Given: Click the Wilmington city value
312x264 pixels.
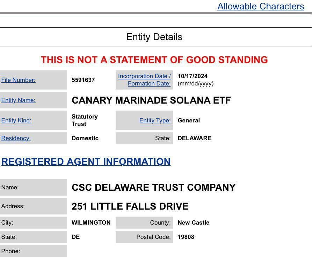Looking at the screenshot, I should coord(91,222).
